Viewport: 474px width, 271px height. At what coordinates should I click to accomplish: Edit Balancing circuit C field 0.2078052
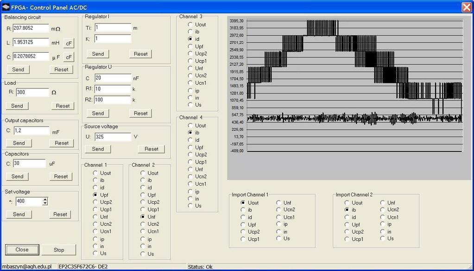tap(31, 56)
